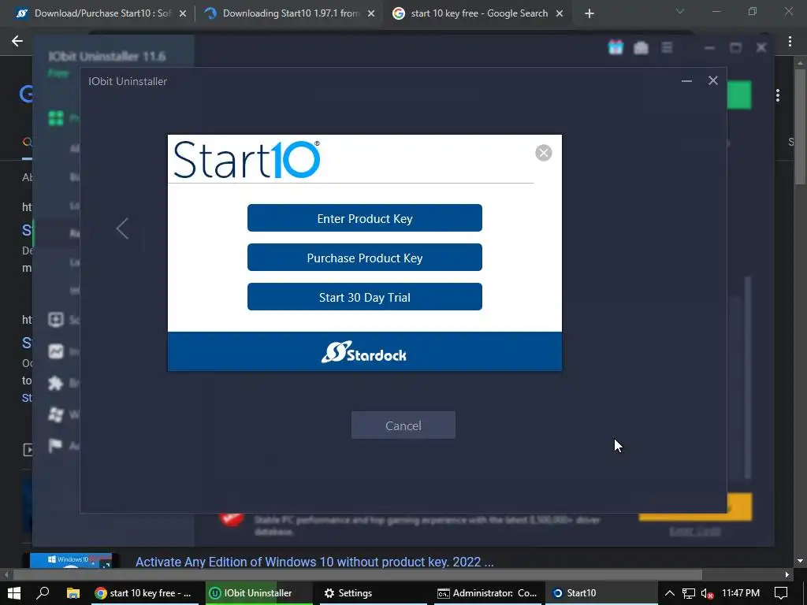The width and height of the screenshot is (807, 605).
Task: Dismiss the Start10 dialog with round X
Action: pyautogui.click(x=544, y=152)
